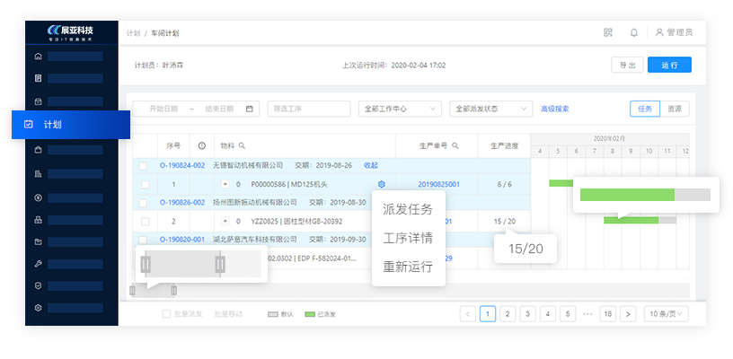Toggle the checkbox for order O-190824-002
This screenshot has height=359, width=733.
pyautogui.click(x=143, y=166)
